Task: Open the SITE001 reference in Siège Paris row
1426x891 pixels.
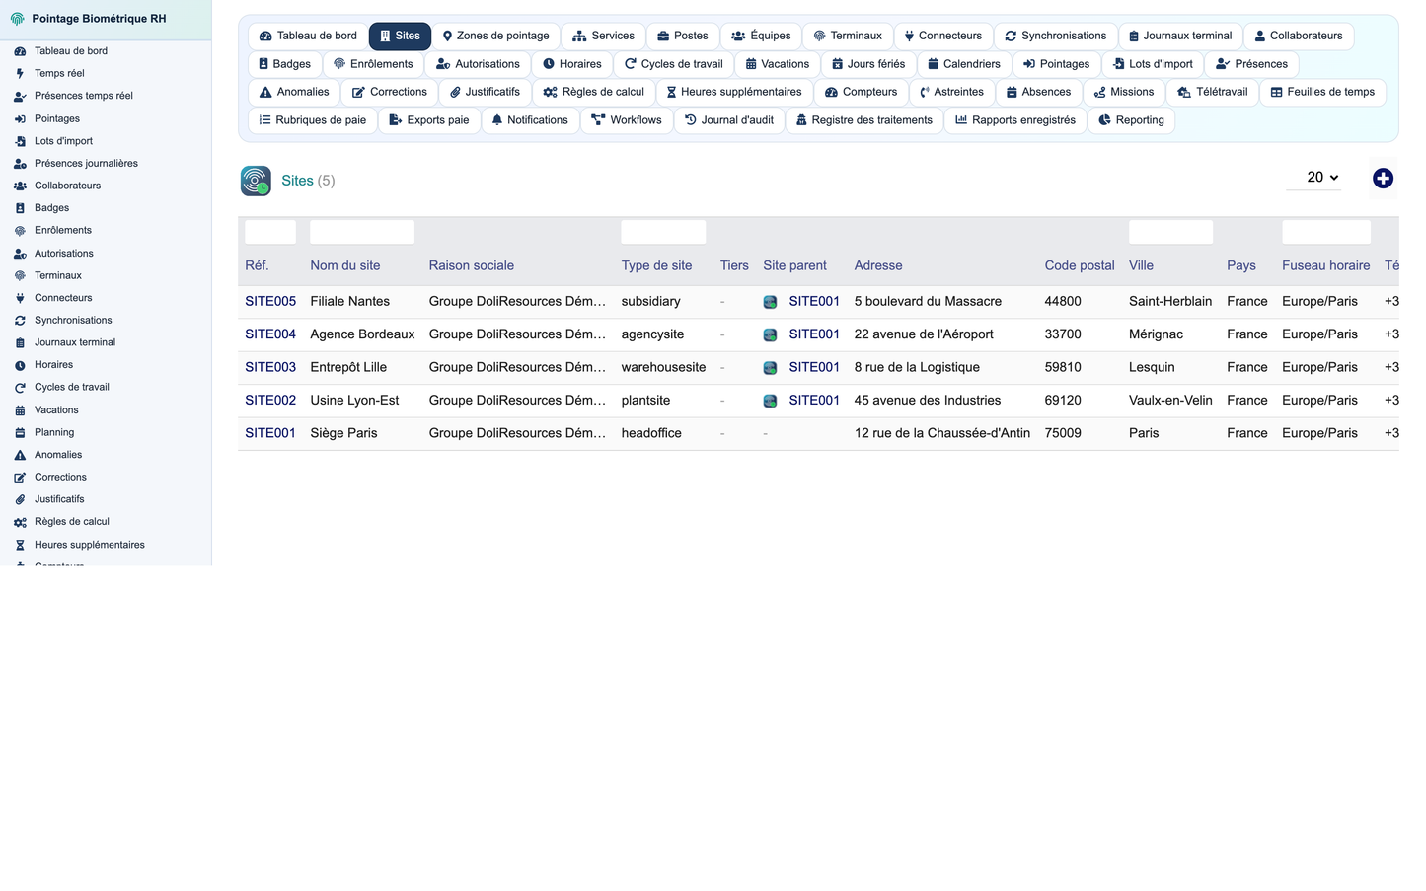Action: 270,433
